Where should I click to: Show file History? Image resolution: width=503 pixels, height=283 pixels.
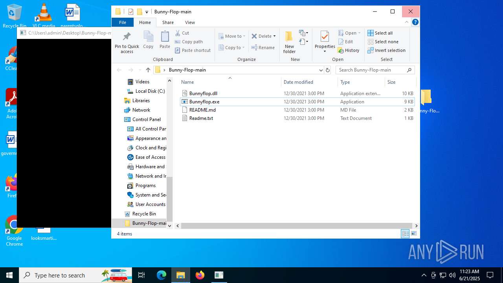pos(349,50)
